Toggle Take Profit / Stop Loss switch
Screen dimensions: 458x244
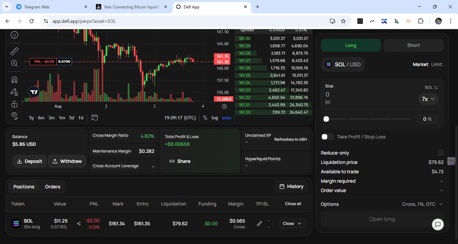(x=327, y=136)
